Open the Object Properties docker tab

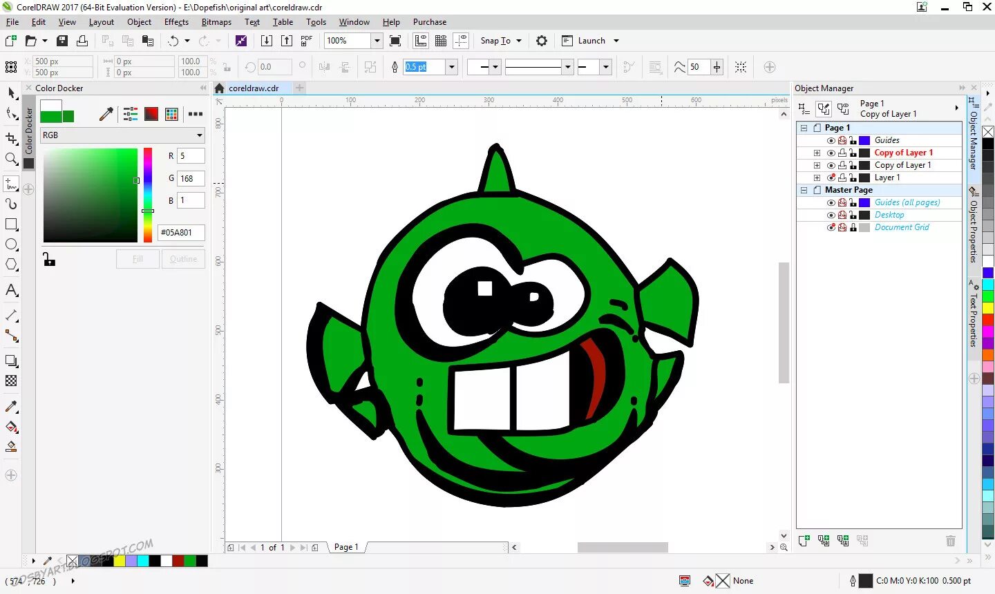pyautogui.click(x=973, y=226)
